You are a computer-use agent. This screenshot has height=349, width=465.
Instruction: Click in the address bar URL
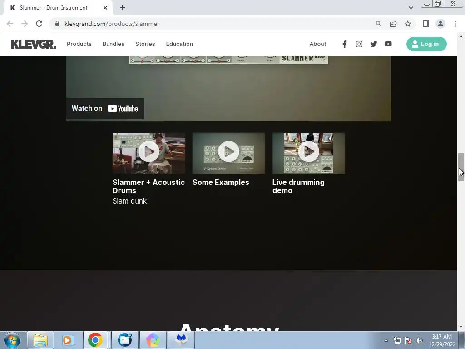point(112,24)
